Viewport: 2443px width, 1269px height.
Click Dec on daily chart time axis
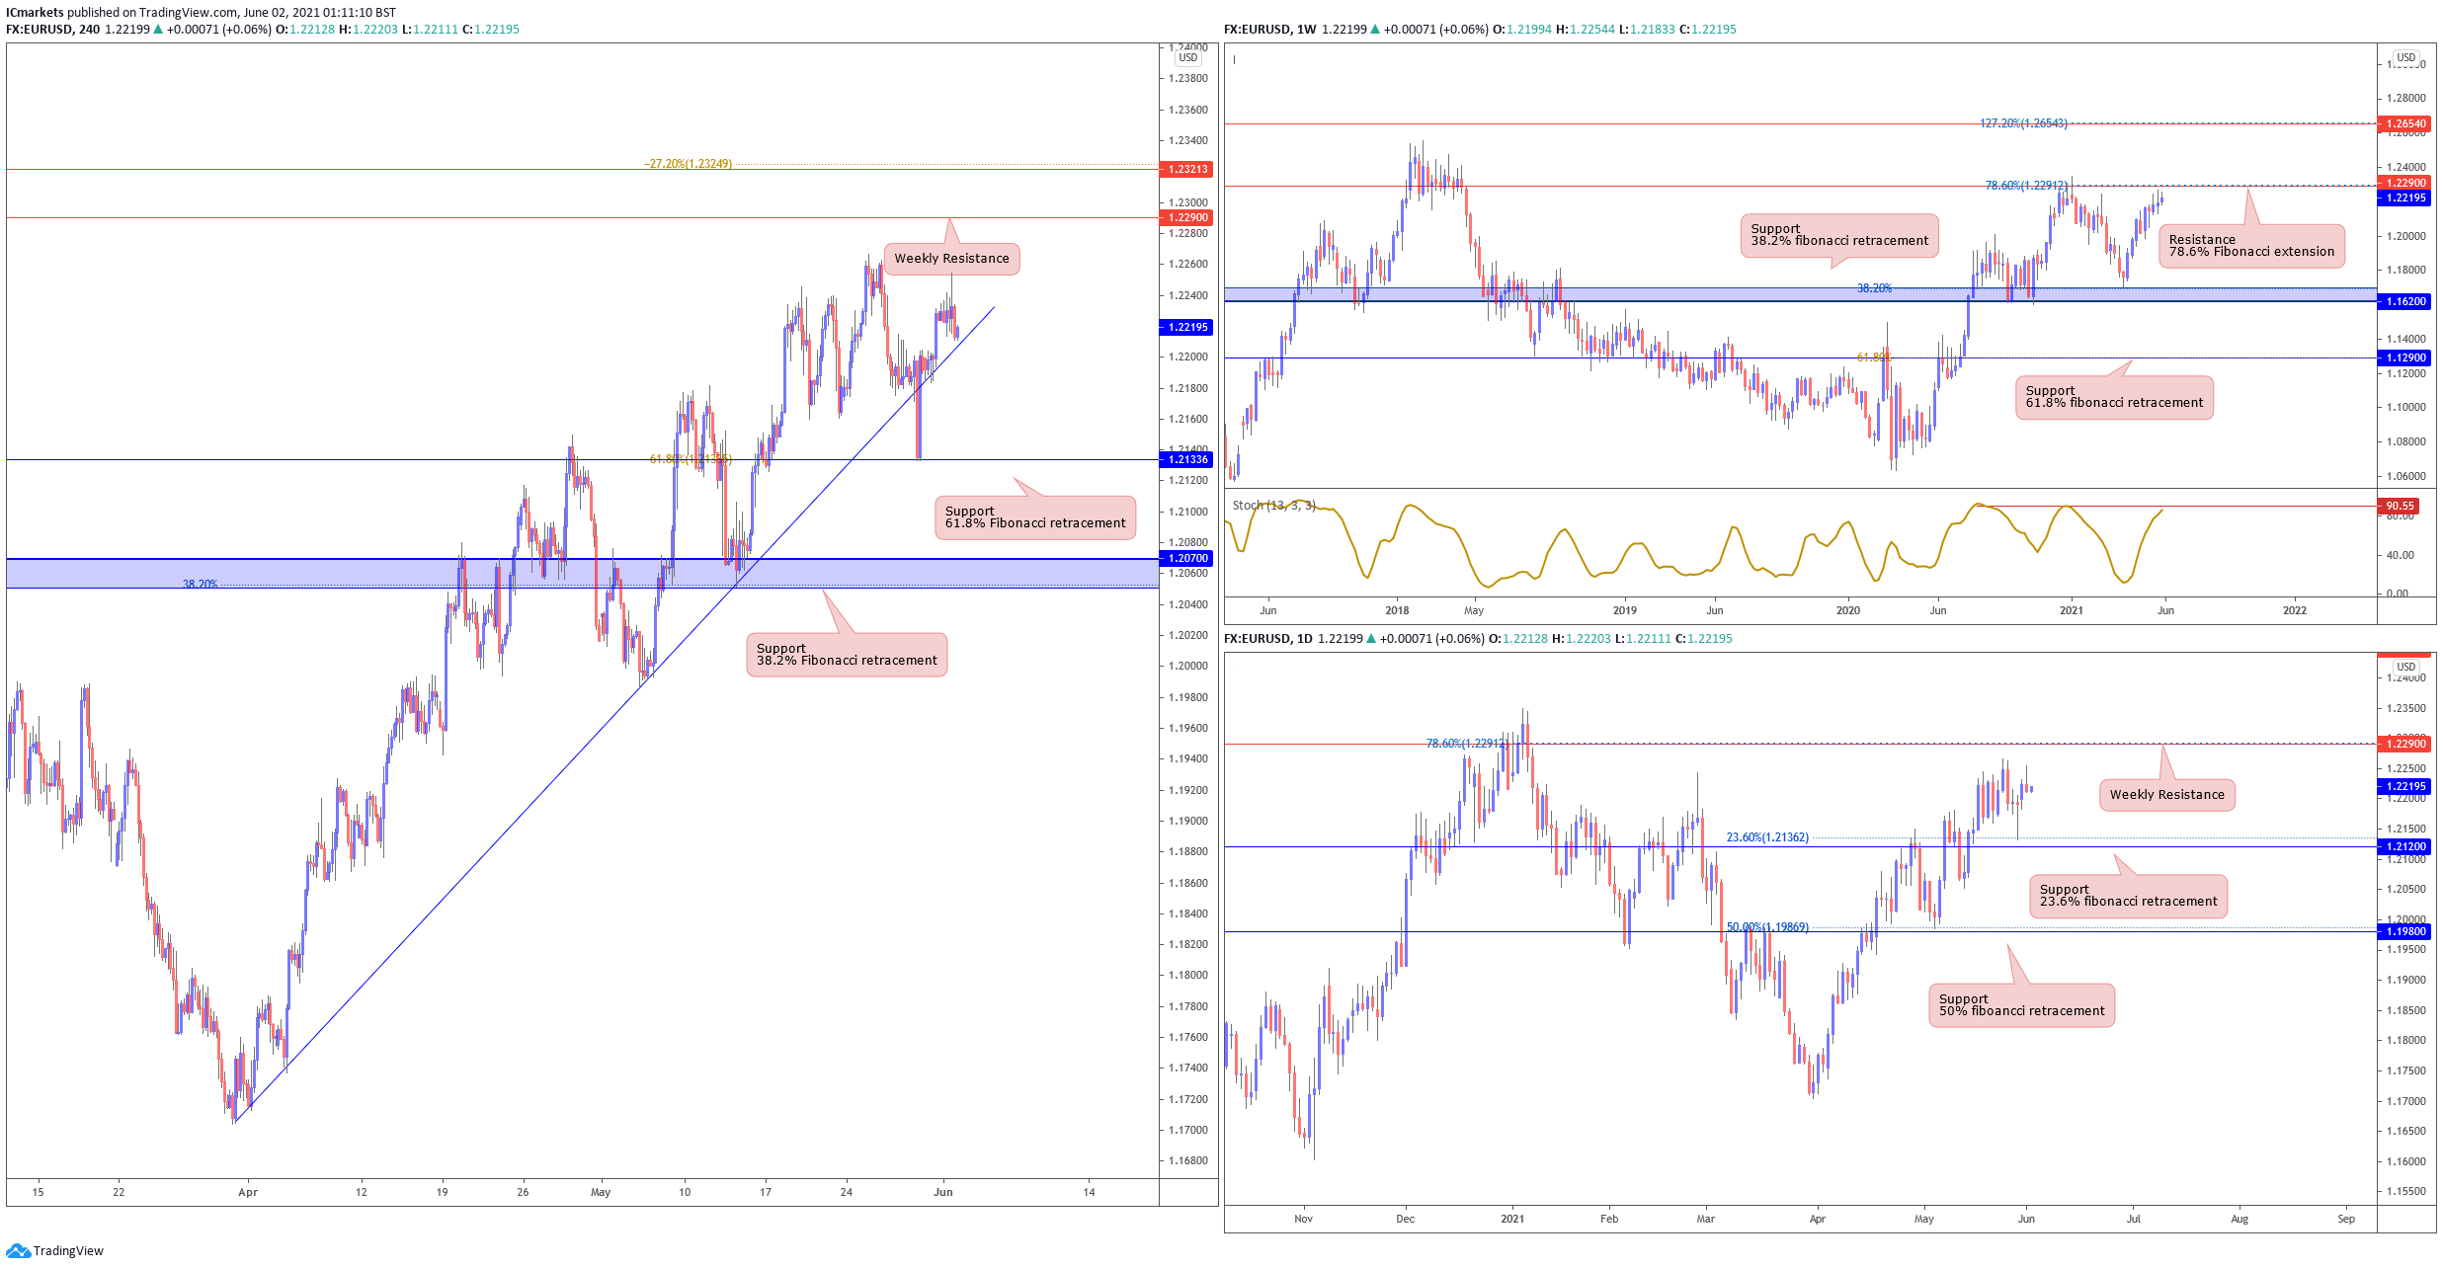[x=1406, y=1220]
